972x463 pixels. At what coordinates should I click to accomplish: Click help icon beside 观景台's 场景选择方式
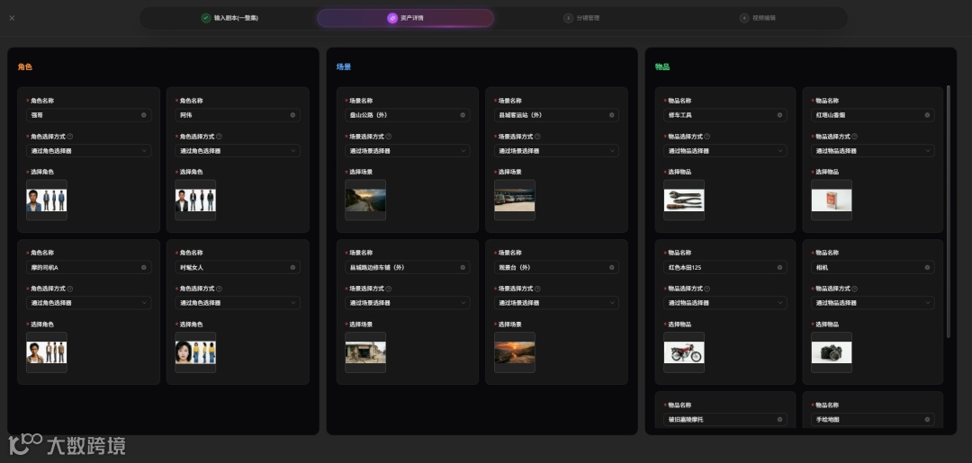click(537, 289)
